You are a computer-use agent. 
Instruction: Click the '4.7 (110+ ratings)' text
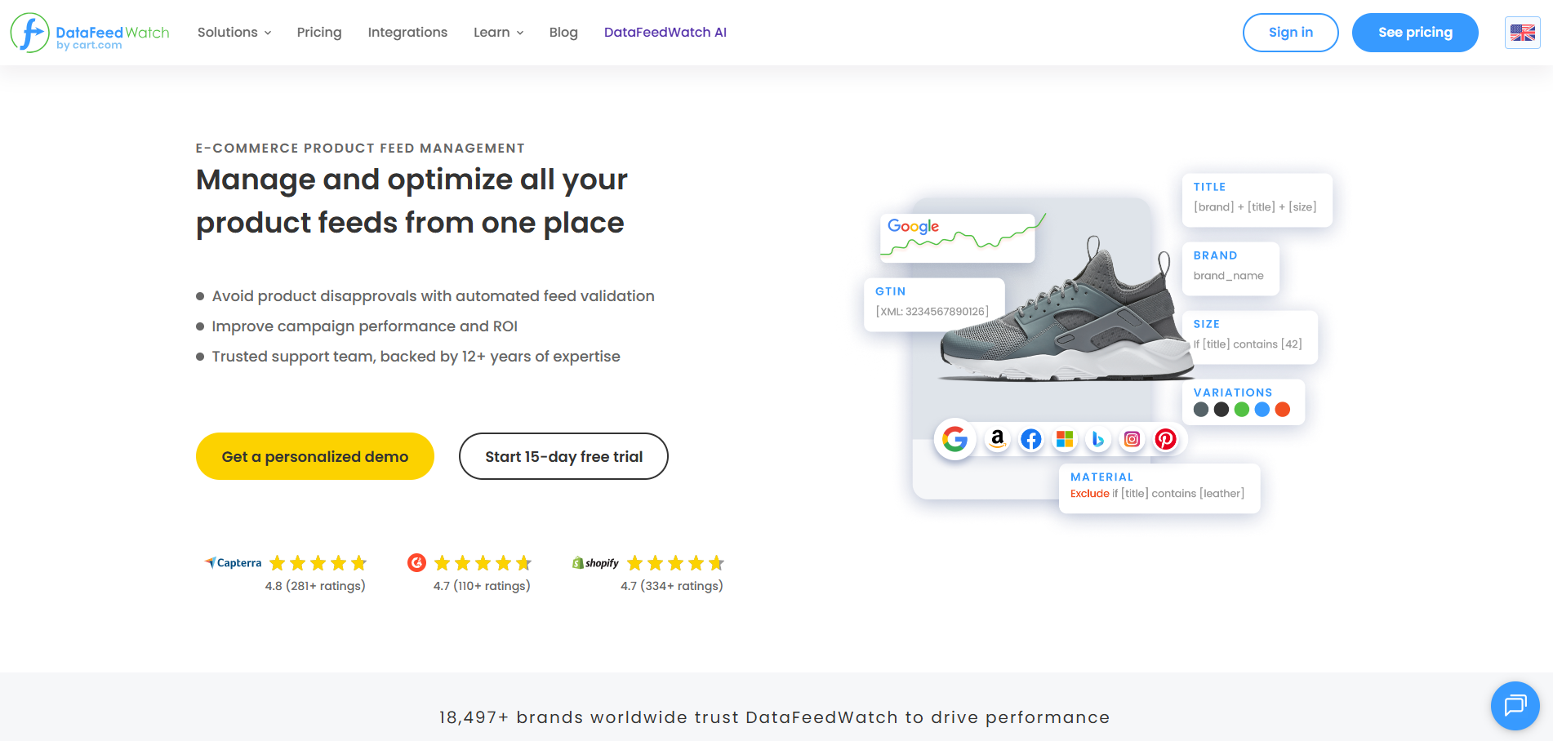coord(482,586)
